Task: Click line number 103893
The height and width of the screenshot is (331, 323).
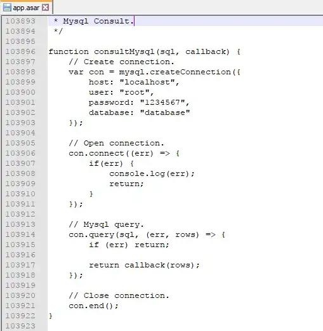Action: pos(20,21)
